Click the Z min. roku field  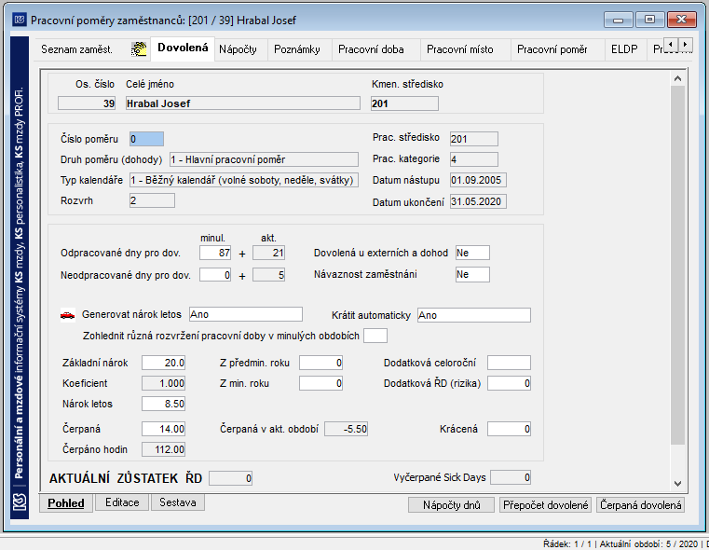(320, 383)
